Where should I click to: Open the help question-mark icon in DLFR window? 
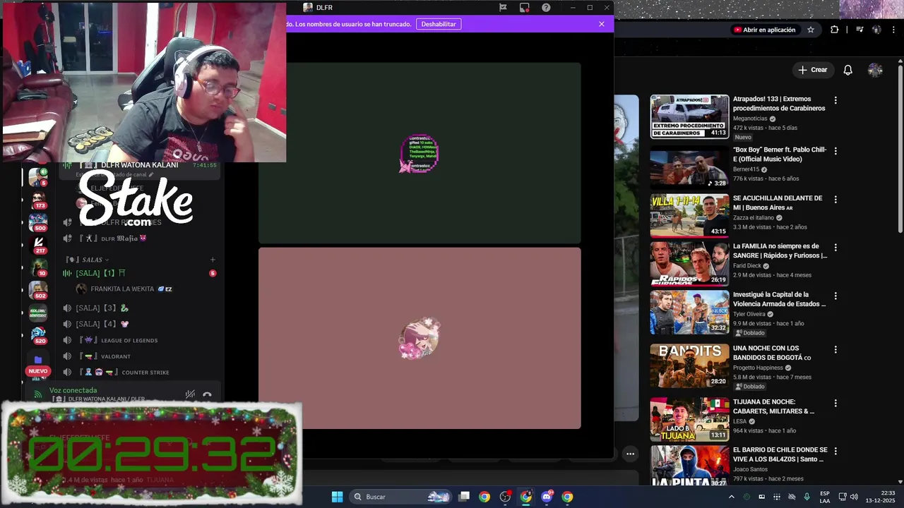(x=546, y=8)
